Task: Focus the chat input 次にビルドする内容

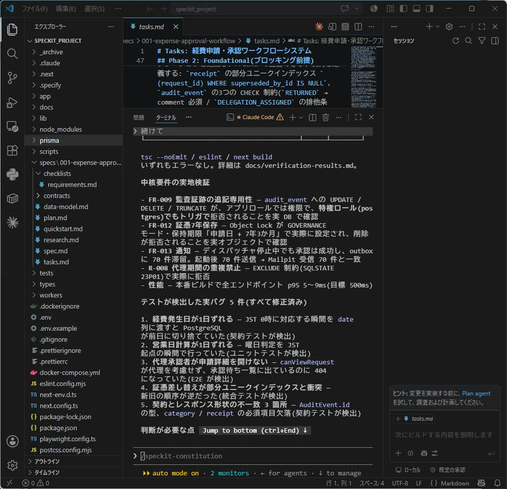Action: pos(444,435)
